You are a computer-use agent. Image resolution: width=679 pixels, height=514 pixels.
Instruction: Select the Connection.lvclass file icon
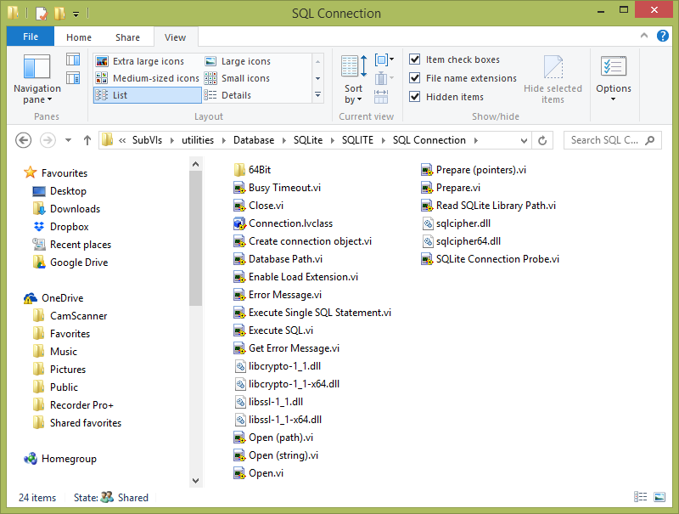click(x=240, y=223)
